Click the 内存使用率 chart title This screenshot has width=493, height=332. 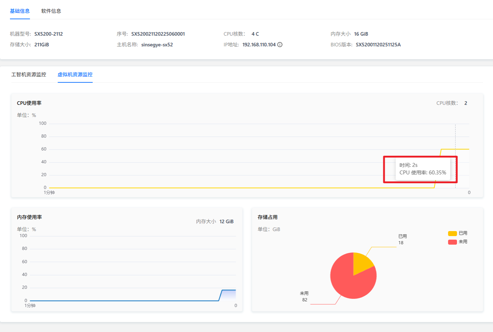(x=29, y=217)
